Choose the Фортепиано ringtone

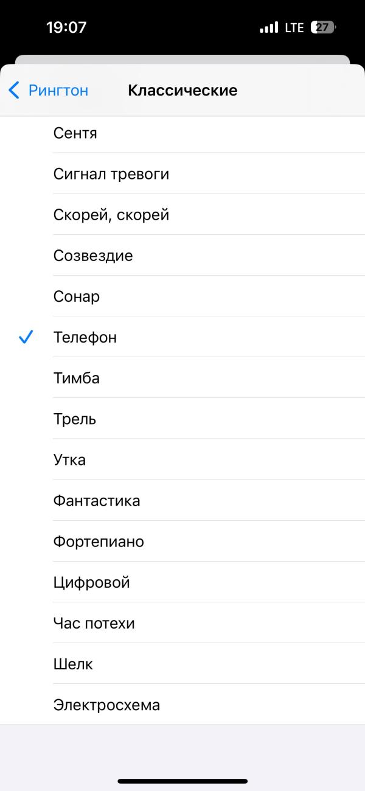(182, 541)
